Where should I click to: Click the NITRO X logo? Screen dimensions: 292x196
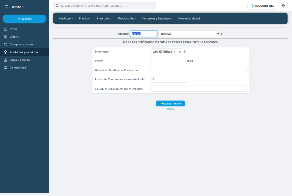[x=18, y=7]
